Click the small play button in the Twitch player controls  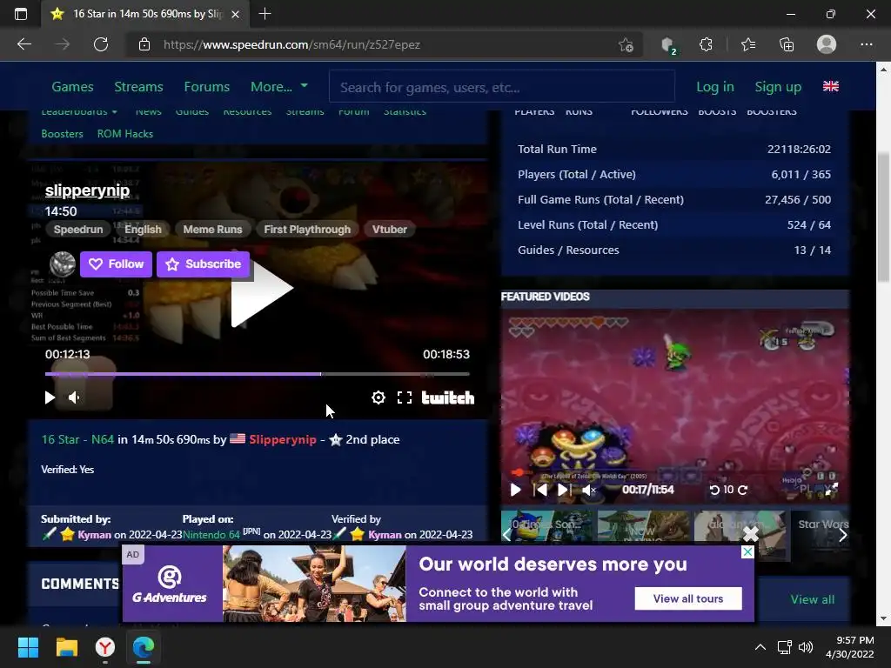coord(50,397)
